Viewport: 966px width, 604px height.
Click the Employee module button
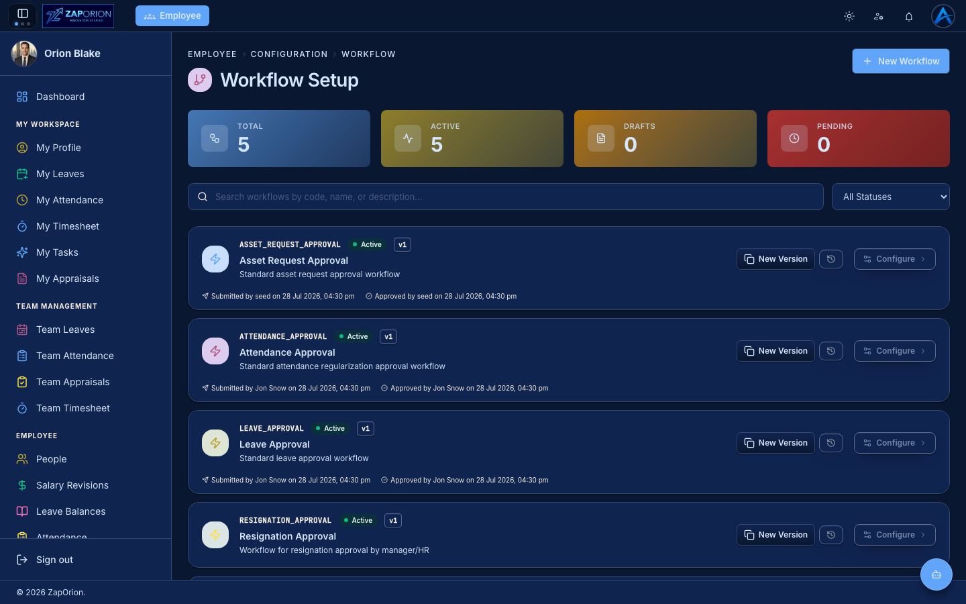pos(172,15)
